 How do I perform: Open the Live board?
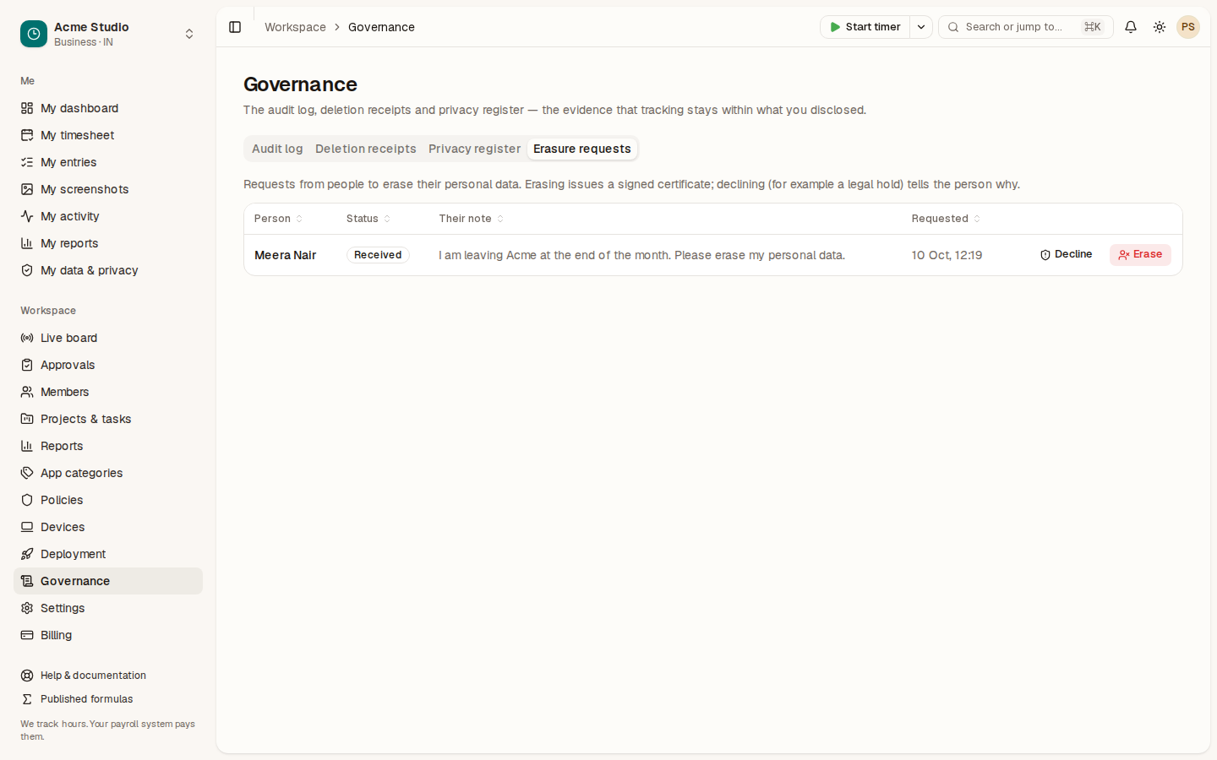pos(108,338)
